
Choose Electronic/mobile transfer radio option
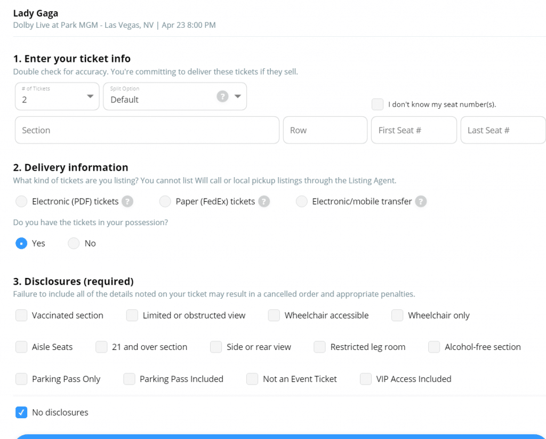tap(302, 202)
